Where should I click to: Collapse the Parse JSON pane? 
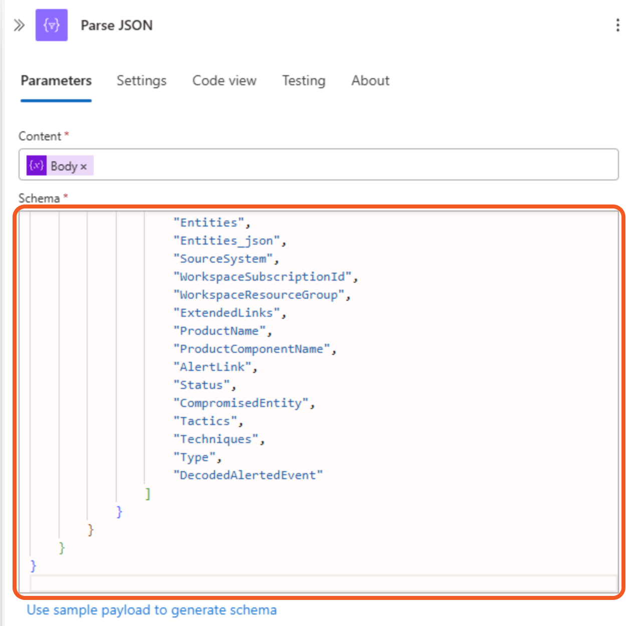point(19,25)
